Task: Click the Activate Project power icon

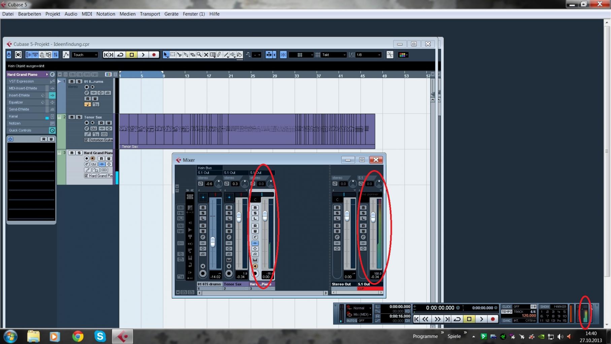Action: click(x=9, y=55)
